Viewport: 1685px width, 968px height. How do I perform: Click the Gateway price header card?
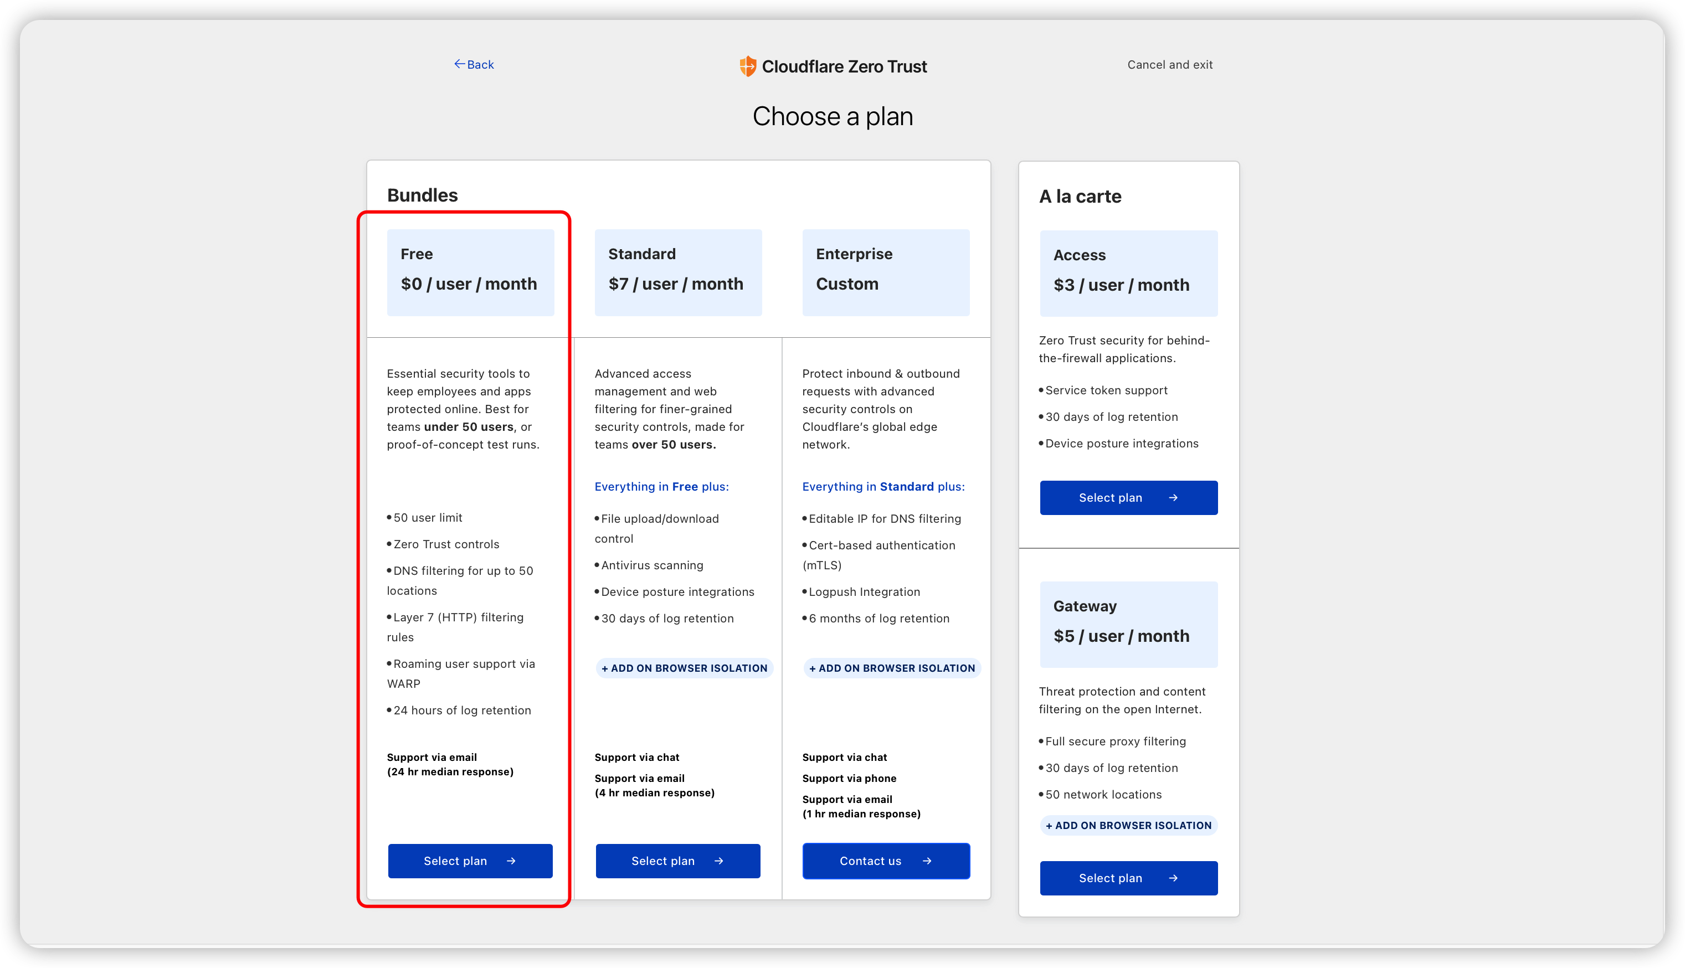[1128, 624]
